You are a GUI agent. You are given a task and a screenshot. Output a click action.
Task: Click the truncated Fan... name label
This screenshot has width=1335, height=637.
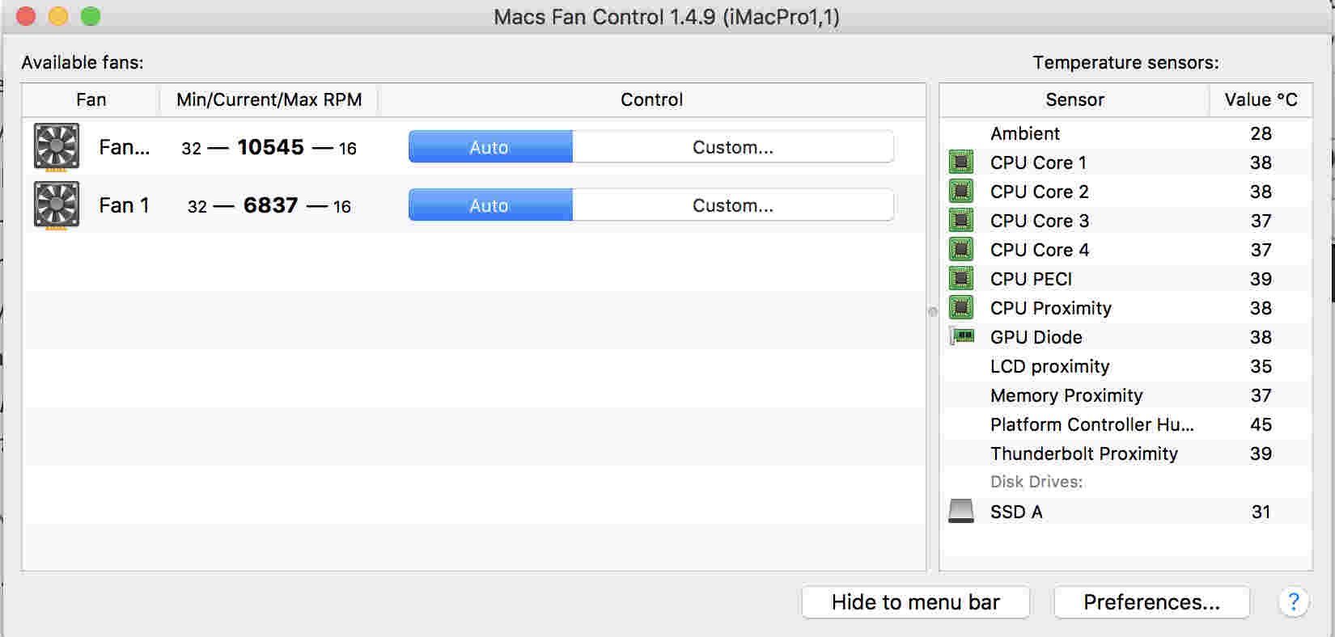(124, 147)
